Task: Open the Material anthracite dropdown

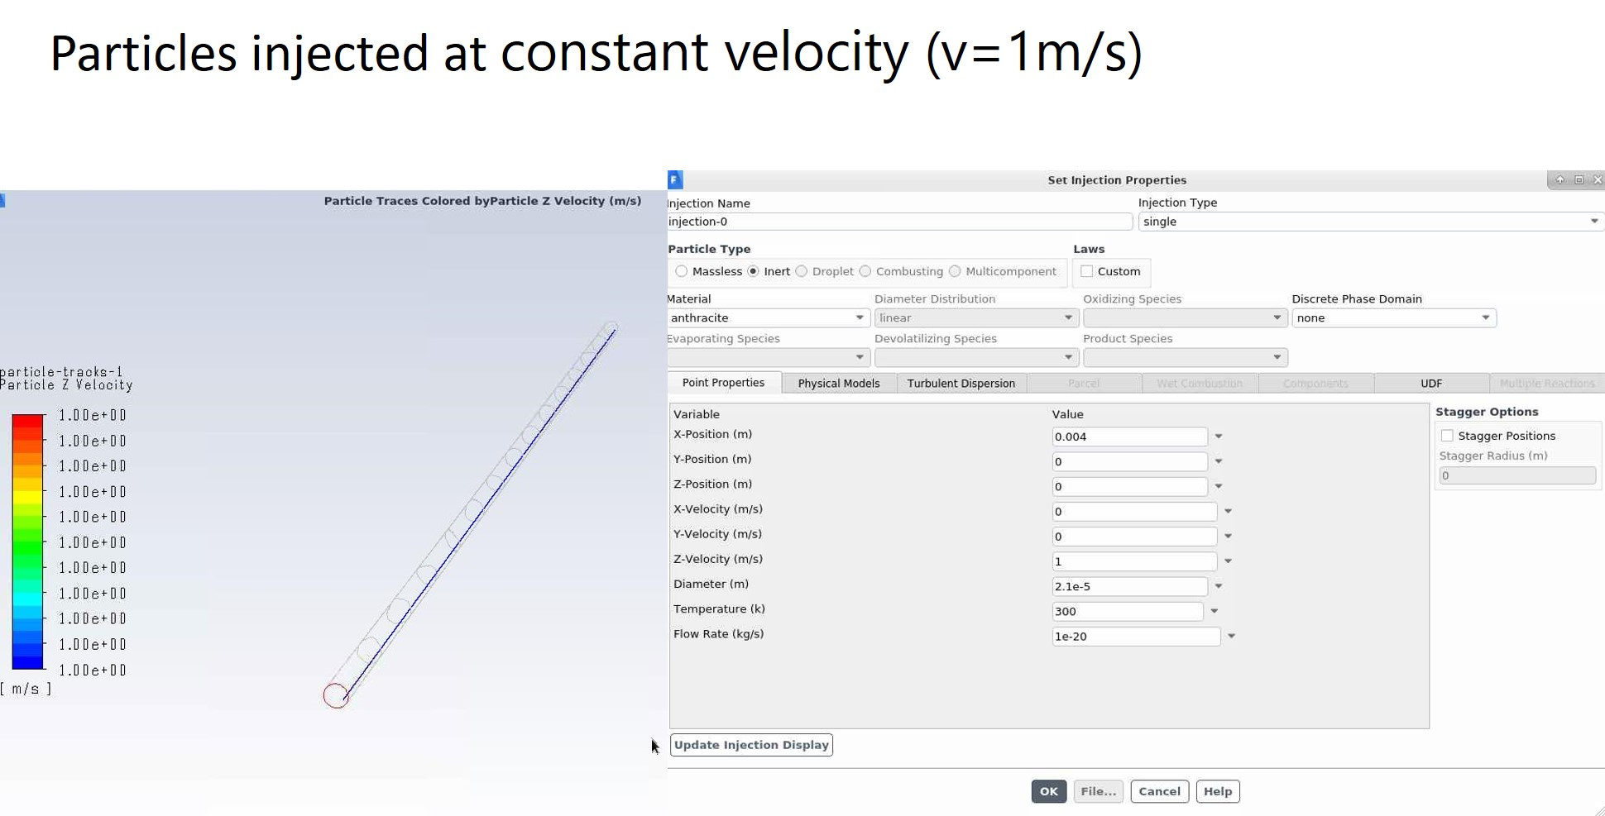Action: pos(768,318)
